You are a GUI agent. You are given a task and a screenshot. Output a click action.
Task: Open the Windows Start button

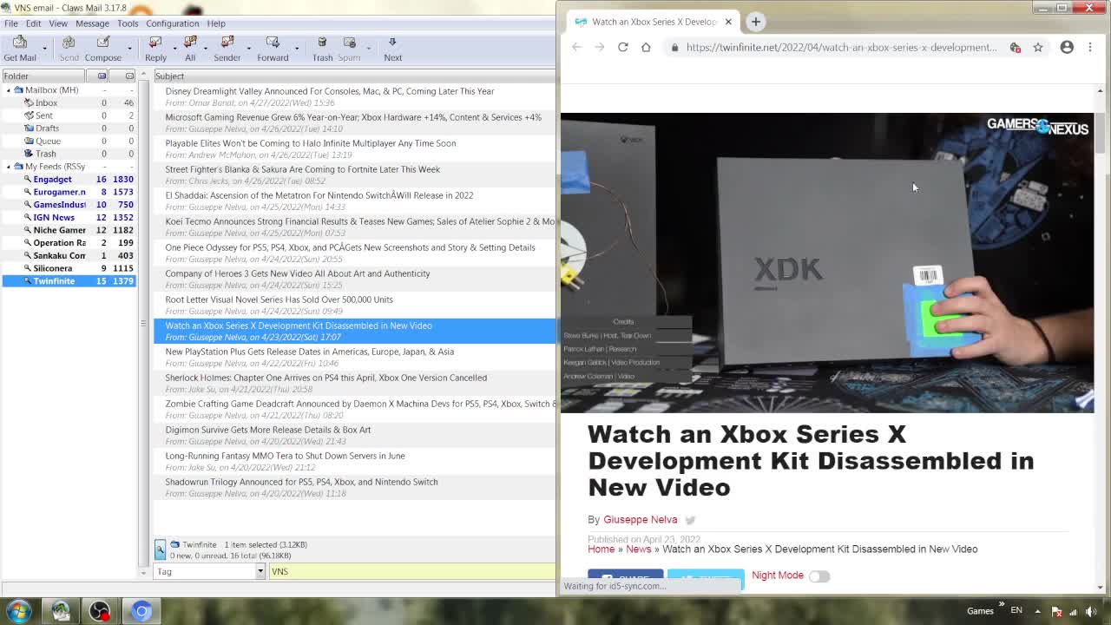(x=19, y=610)
